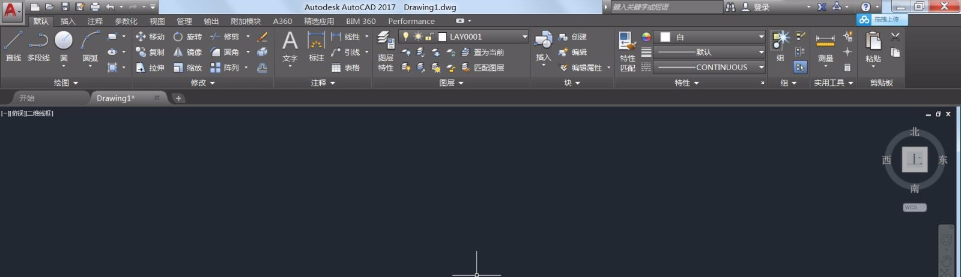961x277 pixels.
Task: Click the Erase tool icon
Action: pos(262,37)
